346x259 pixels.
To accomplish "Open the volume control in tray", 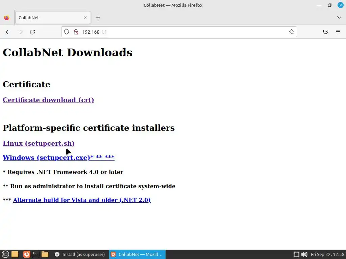I will coord(304,254).
